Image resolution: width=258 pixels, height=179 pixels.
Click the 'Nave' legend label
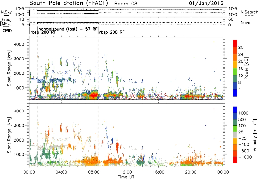(245, 22)
